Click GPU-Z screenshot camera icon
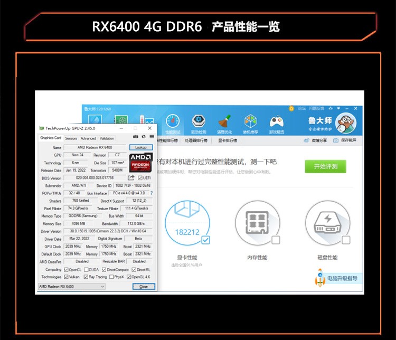Screen dimensions: 396x340 coord(136,137)
